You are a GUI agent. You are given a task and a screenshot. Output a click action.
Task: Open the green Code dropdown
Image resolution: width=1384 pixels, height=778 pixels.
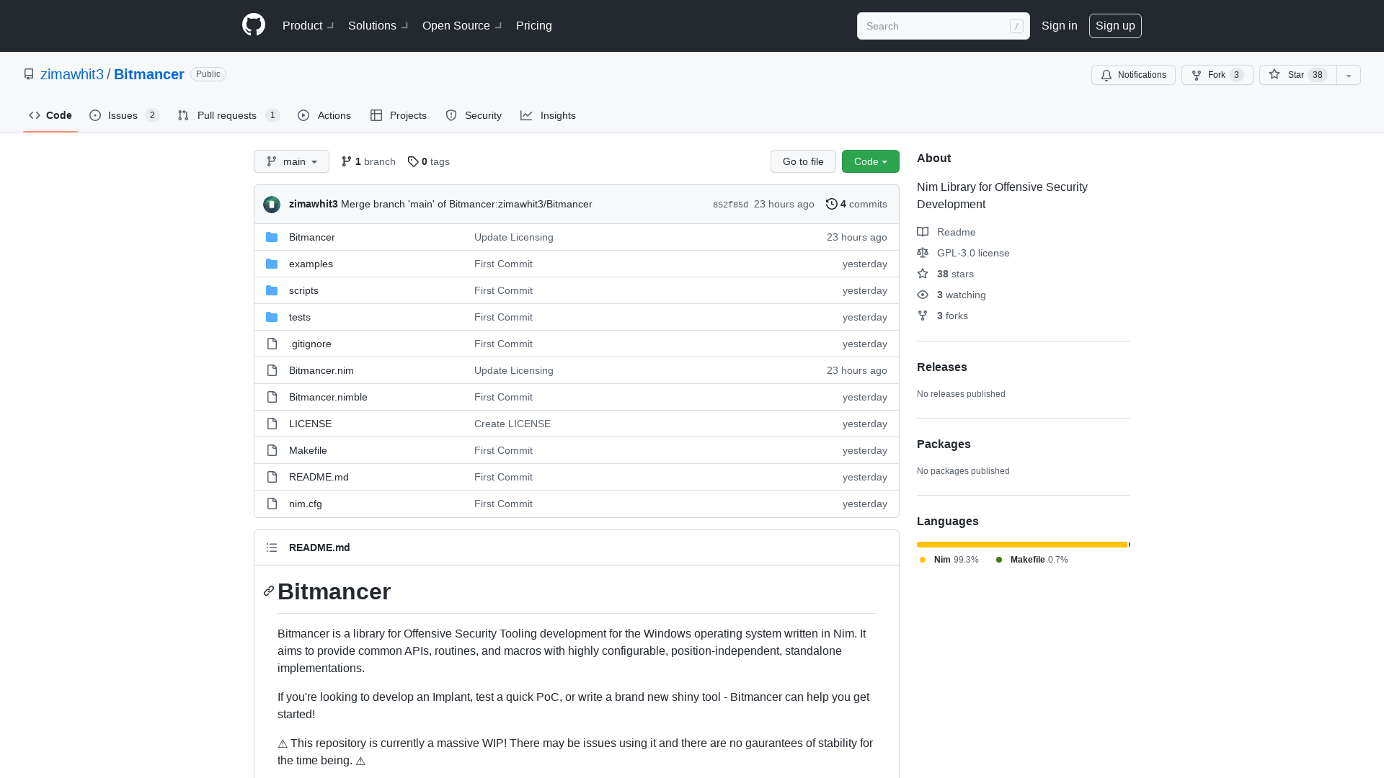(x=870, y=161)
